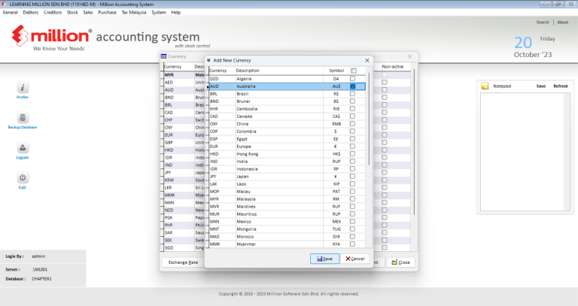Open the Sales menu

coord(88,13)
